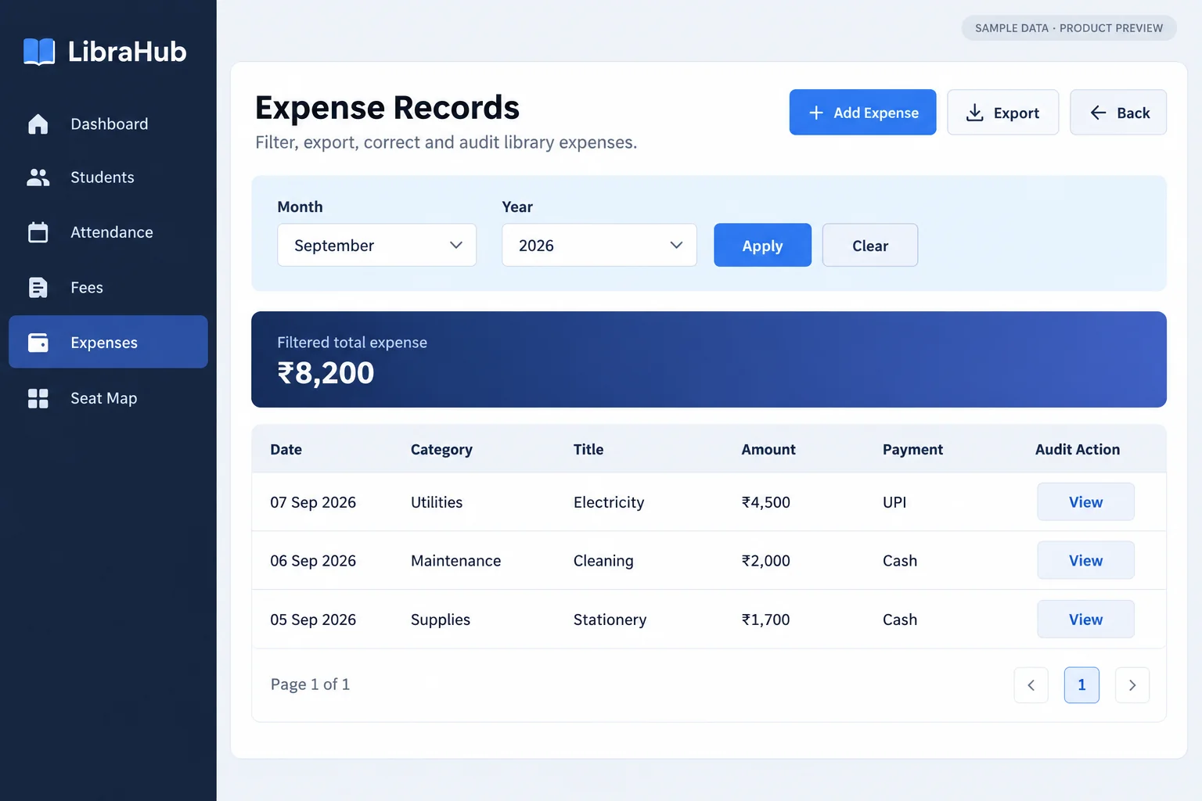Image resolution: width=1202 pixels, height=801 pixels.
Task: Click the Category column header
Action: [x=441, y=450]
